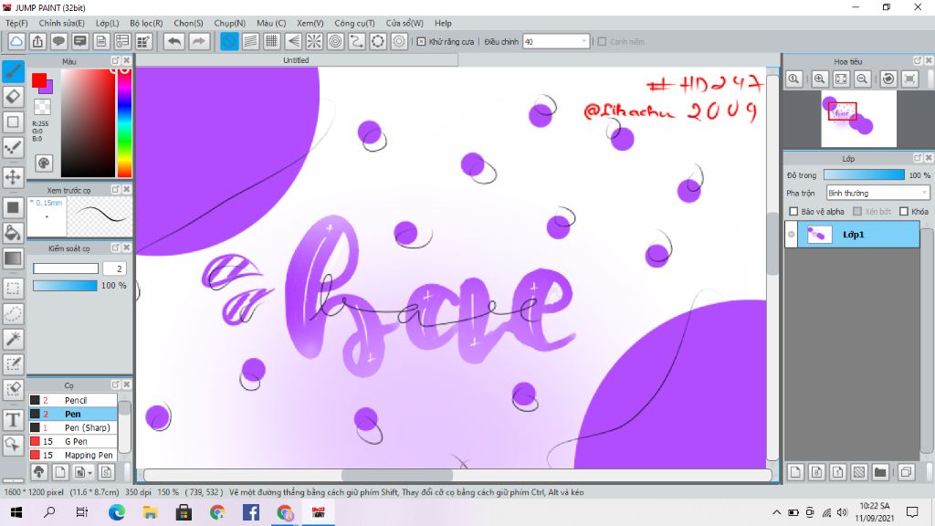Toggle the Bảo vệ alpha checkbox

point(793,211)
